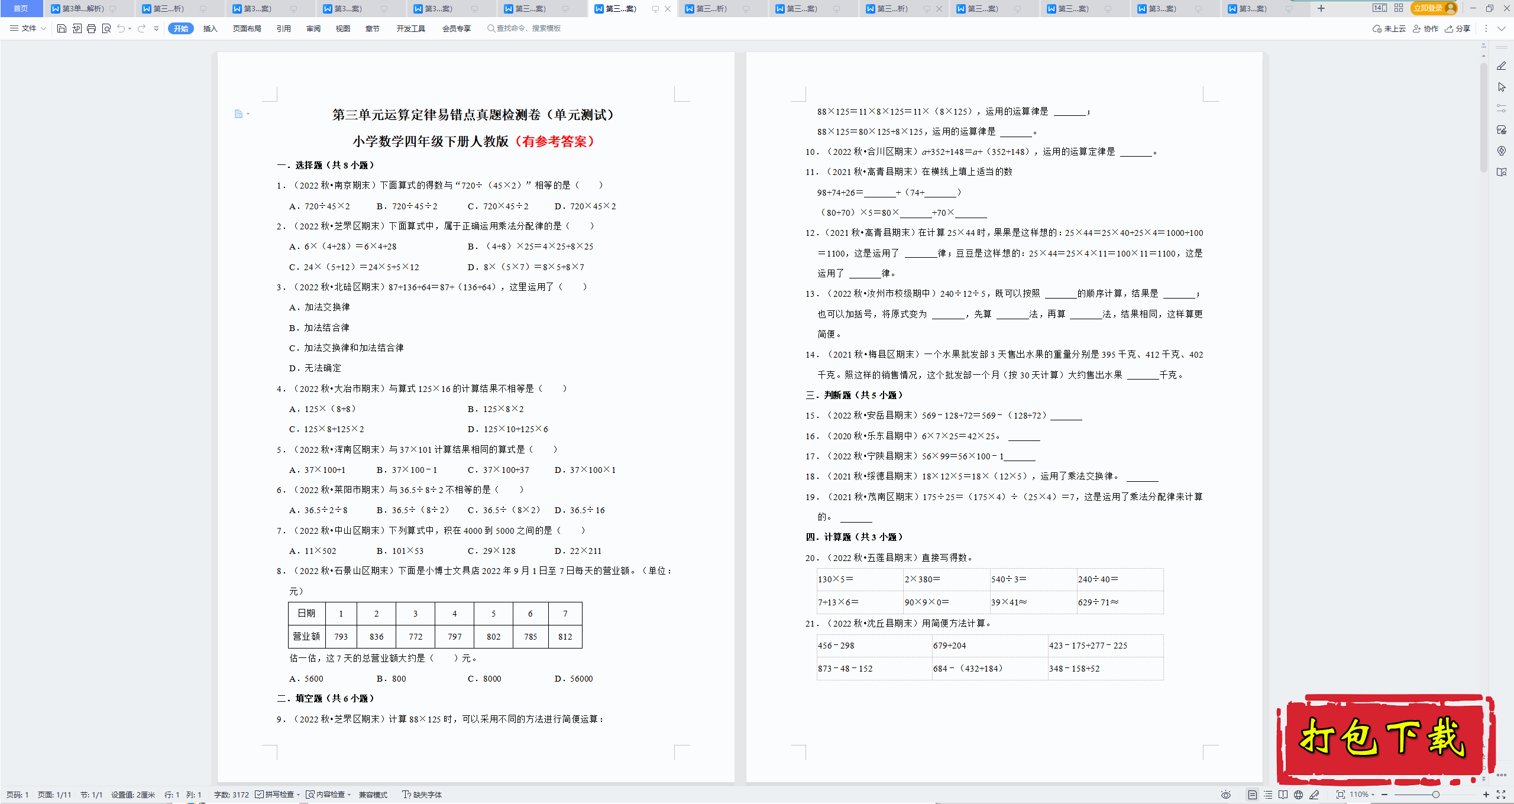Open the 开发工具 tab
The height and width of the screenshot is (804, 1514).
click(x=410, y=28)
